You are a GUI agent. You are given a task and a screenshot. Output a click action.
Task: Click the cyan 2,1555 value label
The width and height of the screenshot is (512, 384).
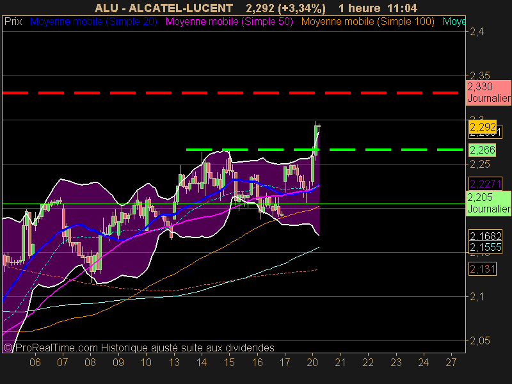point(485,247)
